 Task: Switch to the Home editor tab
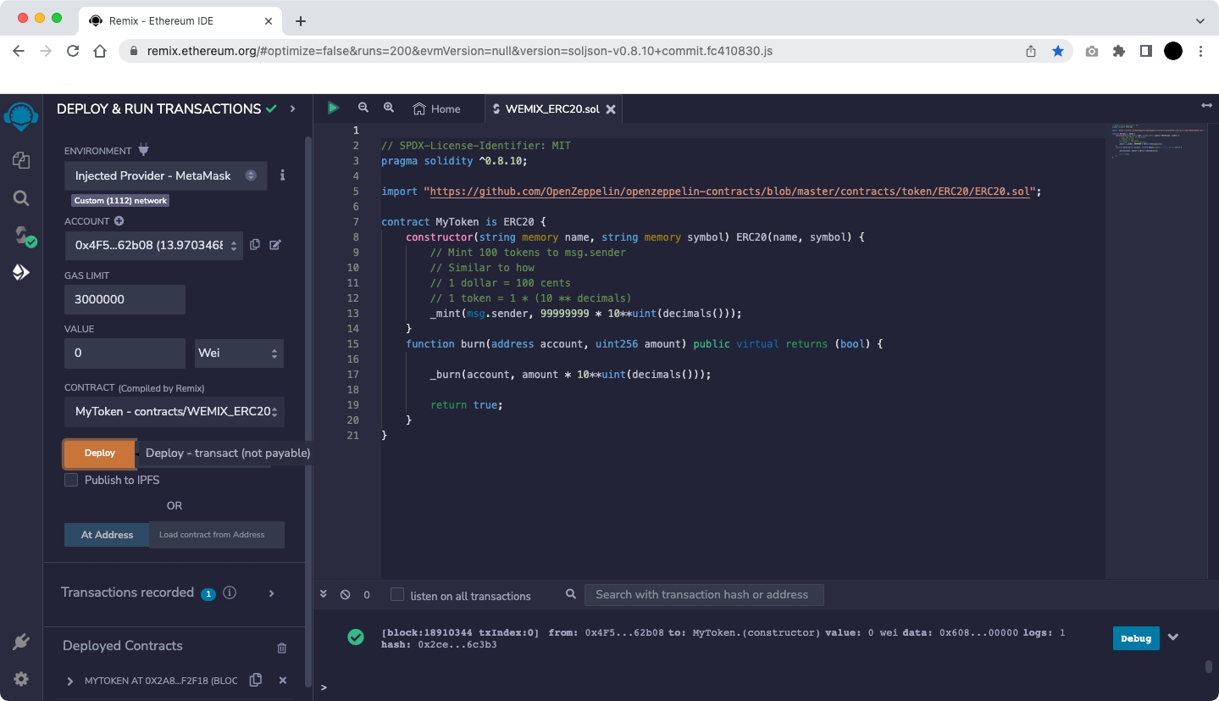(x=436, y=108)
